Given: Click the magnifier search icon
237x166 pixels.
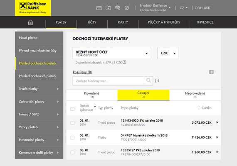Looking at the screenshot, I should [148, 81].
